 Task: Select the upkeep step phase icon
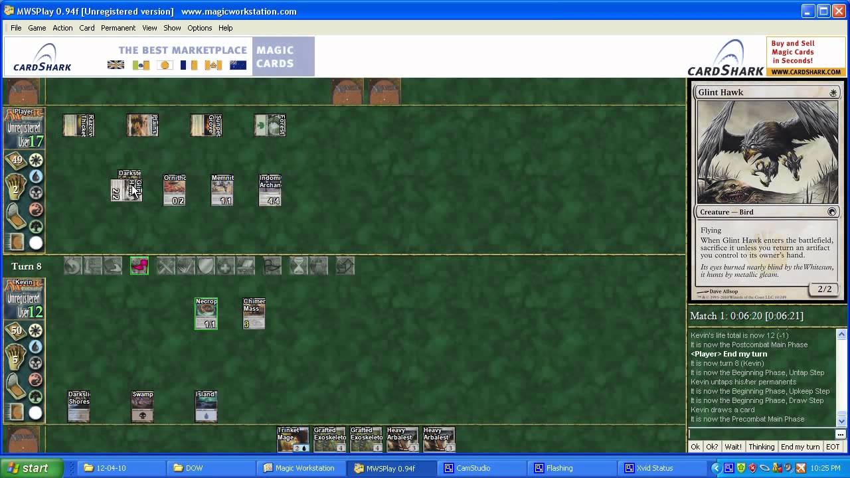coord(92,266)
